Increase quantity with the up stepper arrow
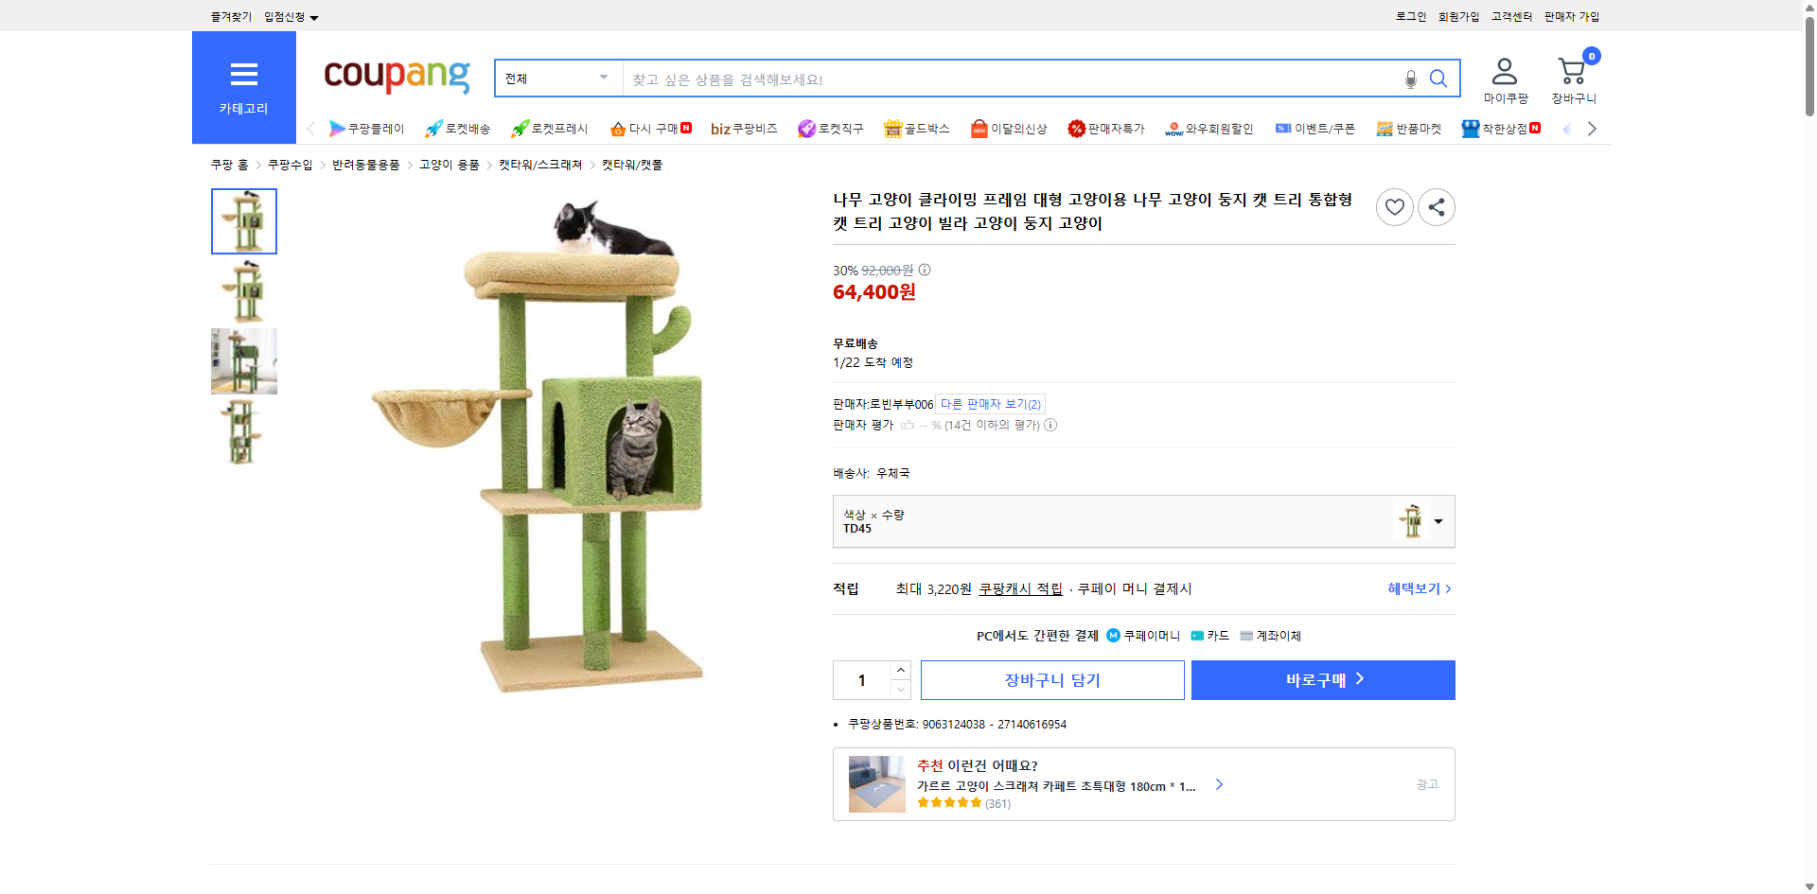Image resolution: width=1817 pixels, height=894 pixels. pyautogui.click(x=900, y=670)
